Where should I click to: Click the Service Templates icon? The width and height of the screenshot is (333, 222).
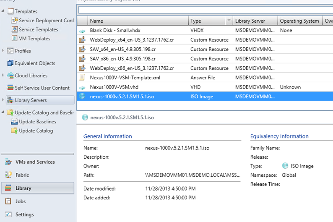(x=15, y=29)
